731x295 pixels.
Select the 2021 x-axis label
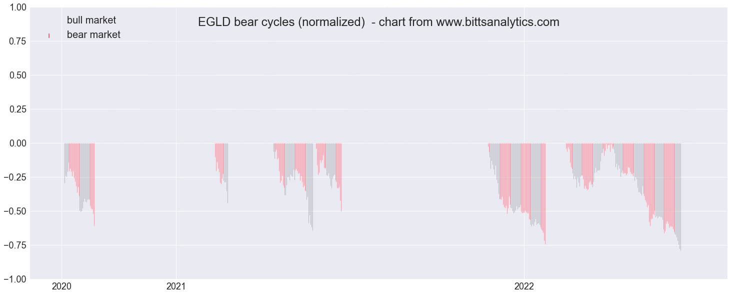coord(176,287)
